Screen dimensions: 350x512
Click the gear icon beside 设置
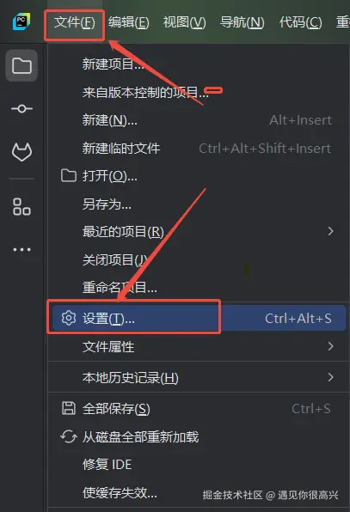(x=69, y=318)
